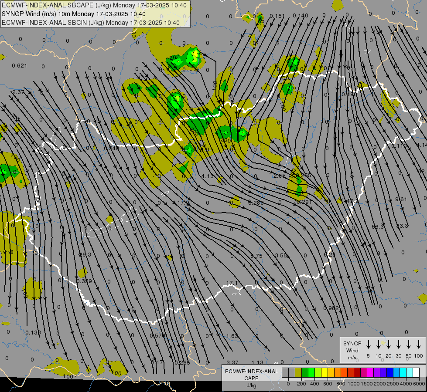Click the 100 m/s wind arrow in legend
This screenshot has width=427, height=392.
419,345
